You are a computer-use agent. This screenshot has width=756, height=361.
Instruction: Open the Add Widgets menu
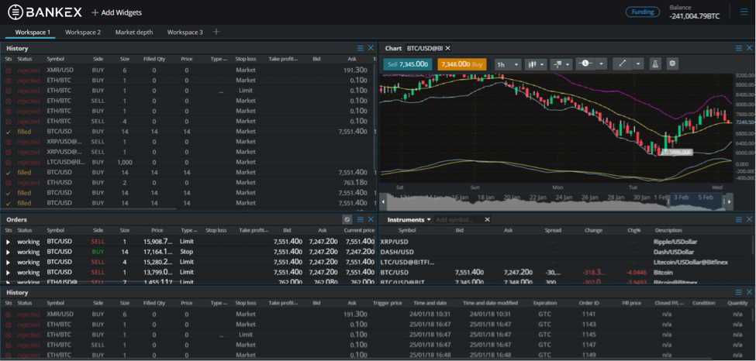click(116, 12)
